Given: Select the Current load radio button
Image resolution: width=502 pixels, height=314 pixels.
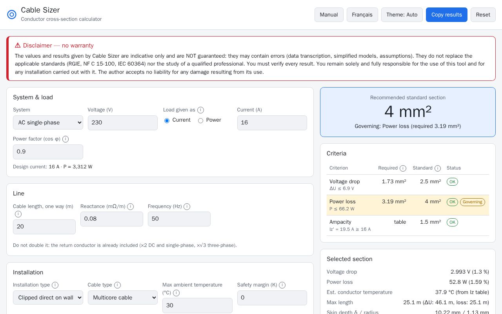Looking at the screenshot, I should [x=167, y=120].
